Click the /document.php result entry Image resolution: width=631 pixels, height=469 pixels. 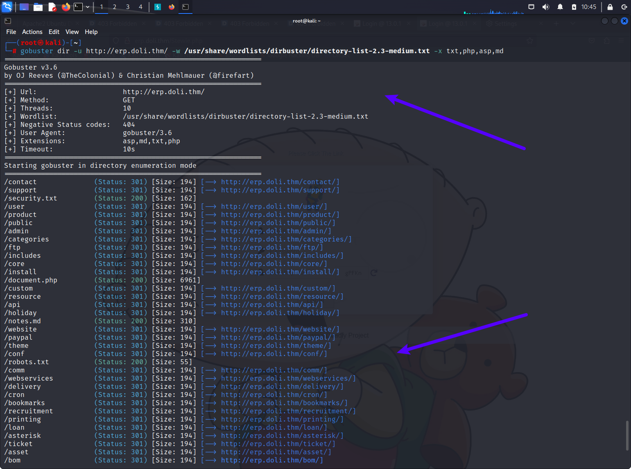[x=31, y=280]
